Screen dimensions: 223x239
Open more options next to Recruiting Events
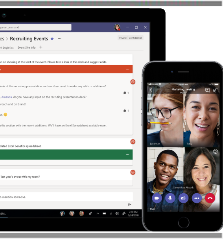pos(59,39)
